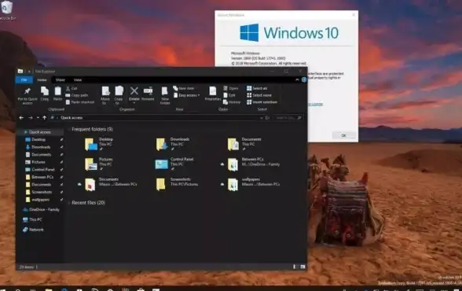The width and height of the screenshot is (462, 291).
Task: Click Pin to Quick access in ribbon
Action: coord(27,95)
